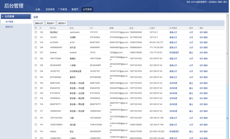This screenshot has height=139, width=230.
Task: Click the 搜索用户 button
Action: point(62,23)
